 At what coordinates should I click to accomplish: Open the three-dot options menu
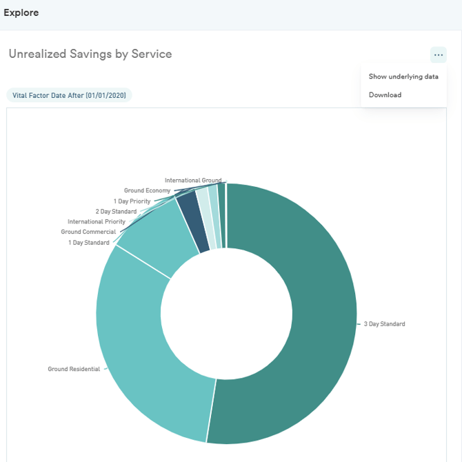438,54
